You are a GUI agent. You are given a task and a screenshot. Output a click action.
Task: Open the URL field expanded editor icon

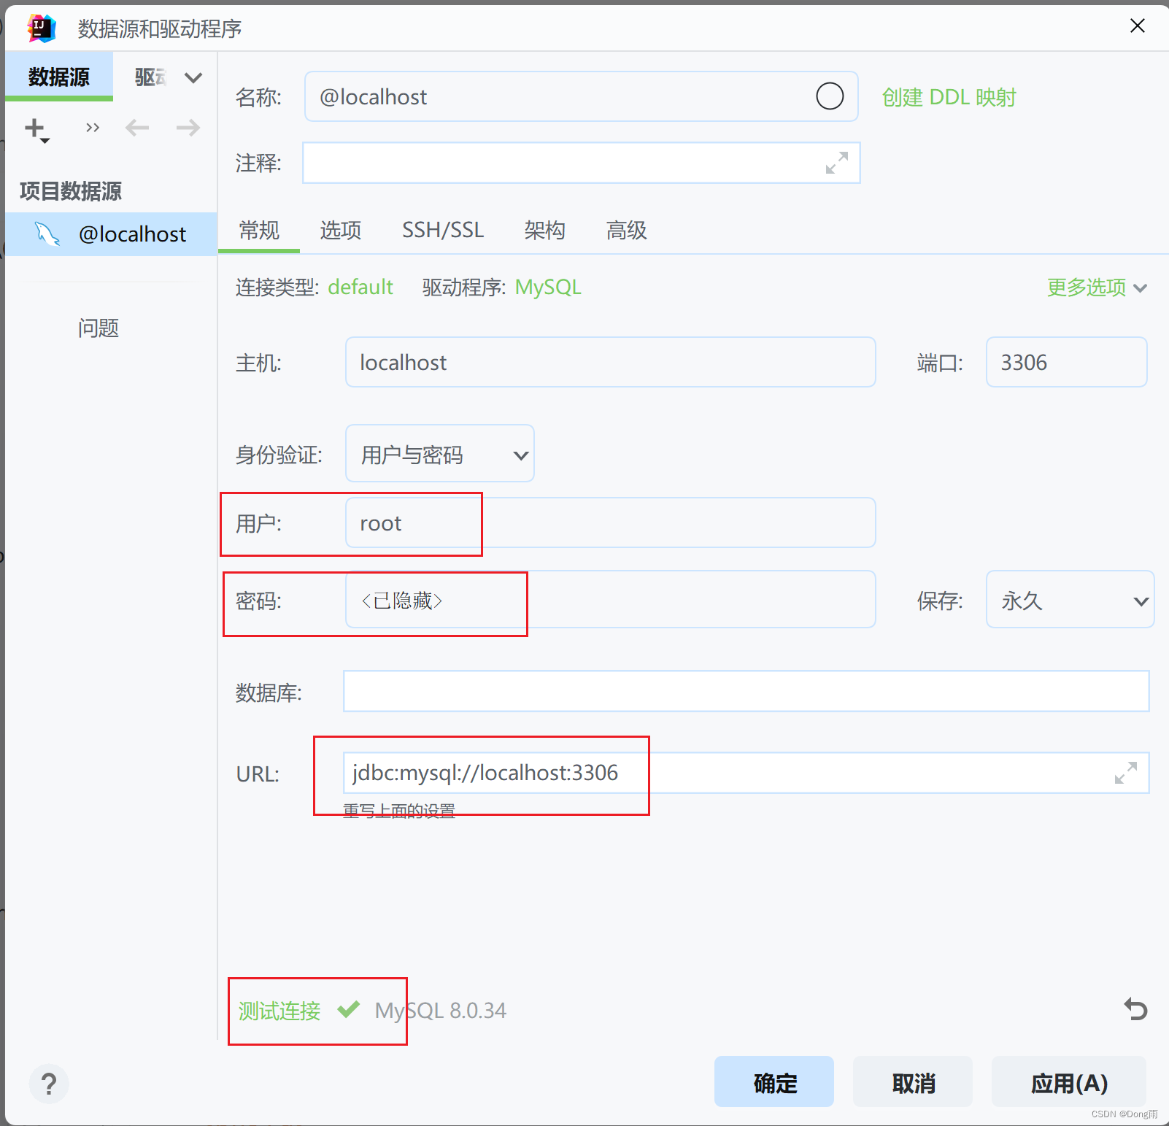point(1127,773)
